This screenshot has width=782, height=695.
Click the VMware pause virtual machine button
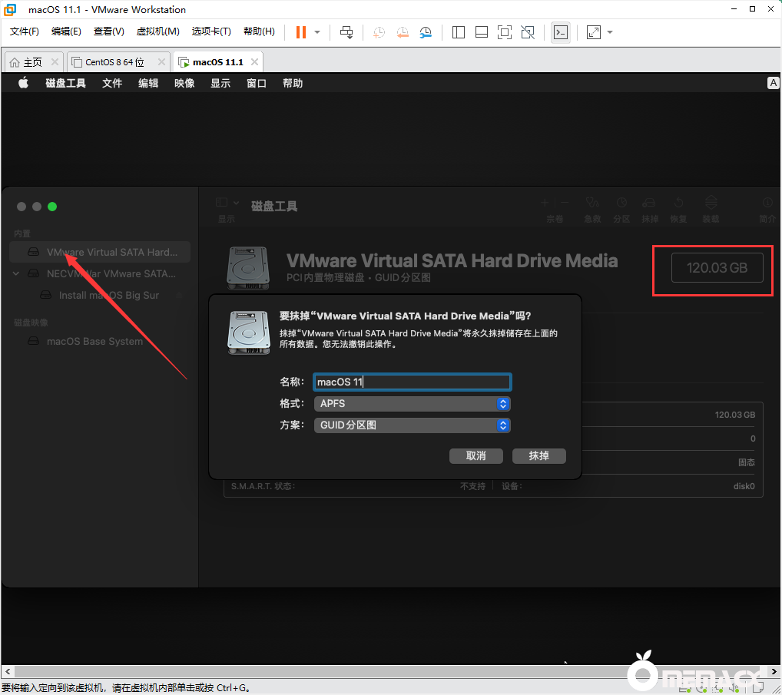point(300,32)
